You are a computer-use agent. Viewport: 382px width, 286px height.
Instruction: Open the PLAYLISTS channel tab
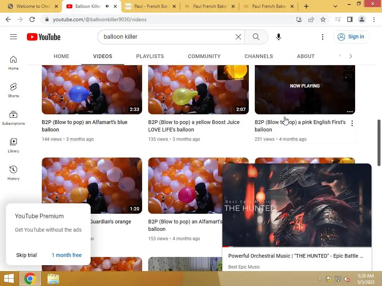150,56
